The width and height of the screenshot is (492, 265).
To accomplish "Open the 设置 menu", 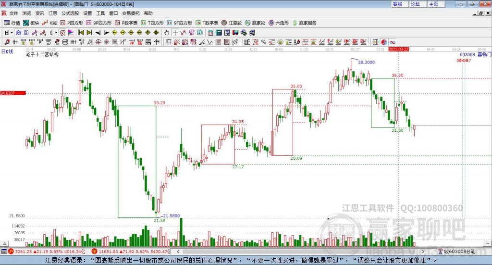I will [87, 13].
